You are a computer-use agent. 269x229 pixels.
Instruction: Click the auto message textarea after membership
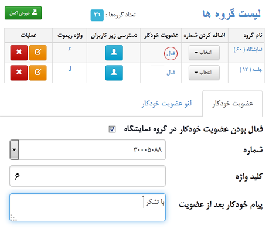point(87,207)
